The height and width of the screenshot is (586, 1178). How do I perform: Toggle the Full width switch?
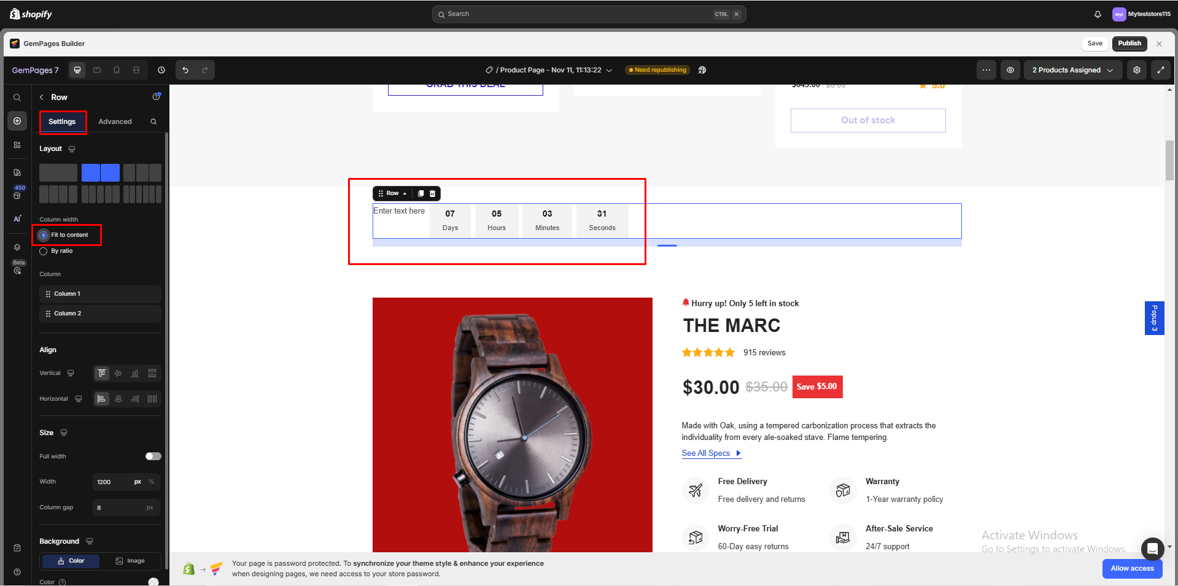[x=153, y=456]
